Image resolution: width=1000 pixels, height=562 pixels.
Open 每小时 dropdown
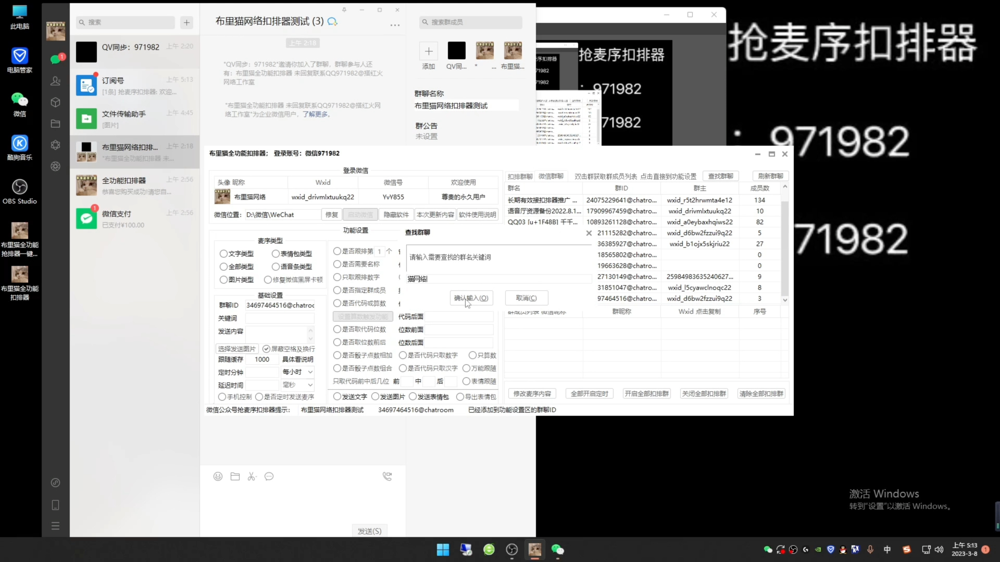[x=297, y=372]
